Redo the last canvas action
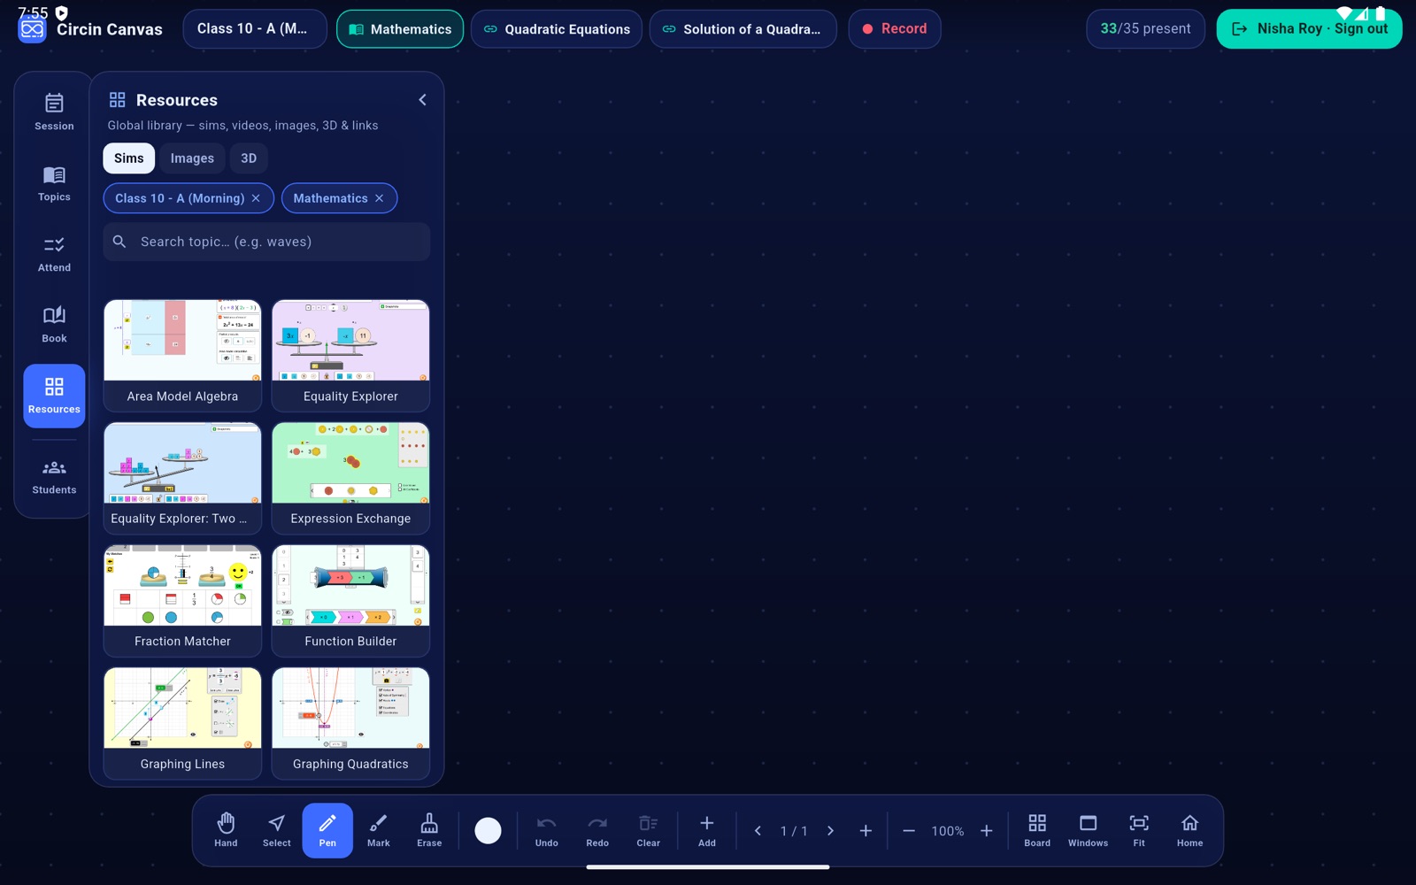The image size is (1416, 885). pos(597,830)
